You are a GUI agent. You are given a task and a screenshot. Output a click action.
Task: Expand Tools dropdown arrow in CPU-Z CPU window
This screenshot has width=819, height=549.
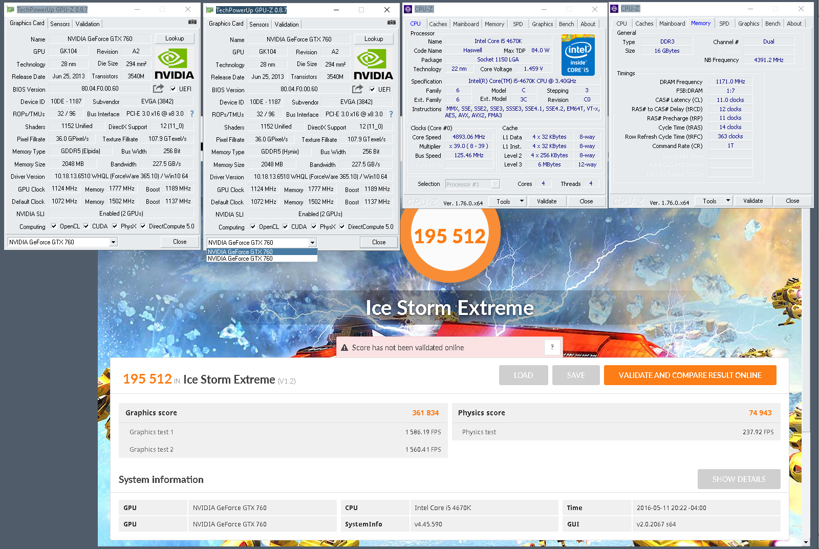coord(522,201)
